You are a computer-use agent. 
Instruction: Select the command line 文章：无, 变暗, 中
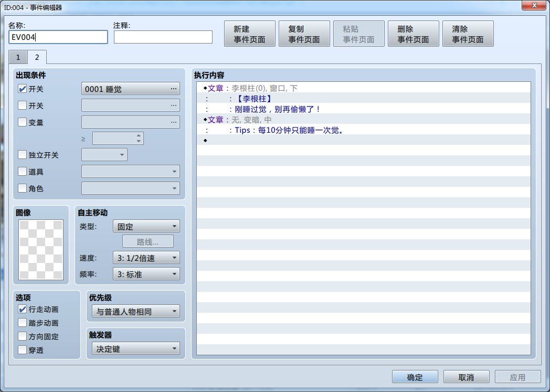click(x=363, y=120)
